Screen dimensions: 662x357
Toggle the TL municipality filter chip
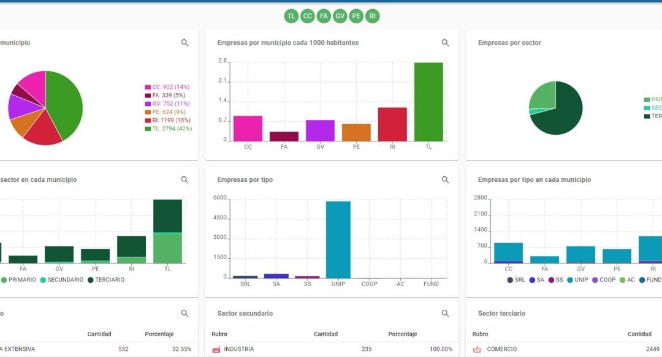(291, 17)
